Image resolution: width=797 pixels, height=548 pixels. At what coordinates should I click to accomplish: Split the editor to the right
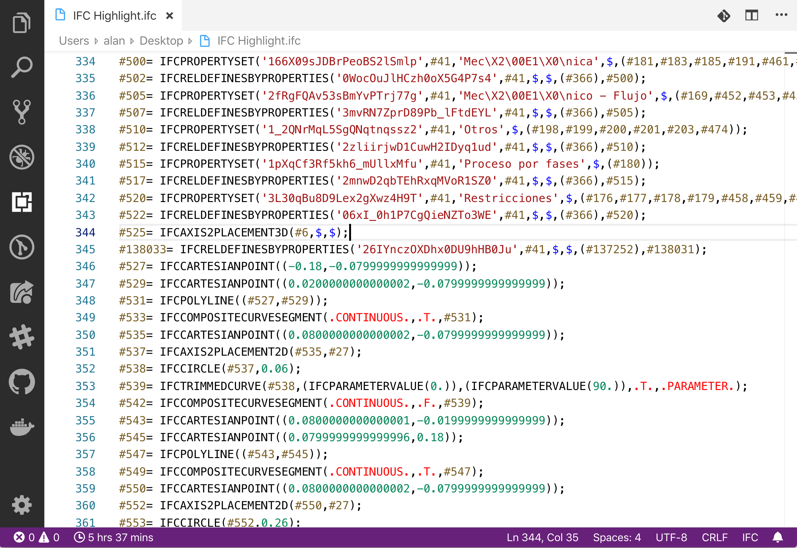point(751,15)
